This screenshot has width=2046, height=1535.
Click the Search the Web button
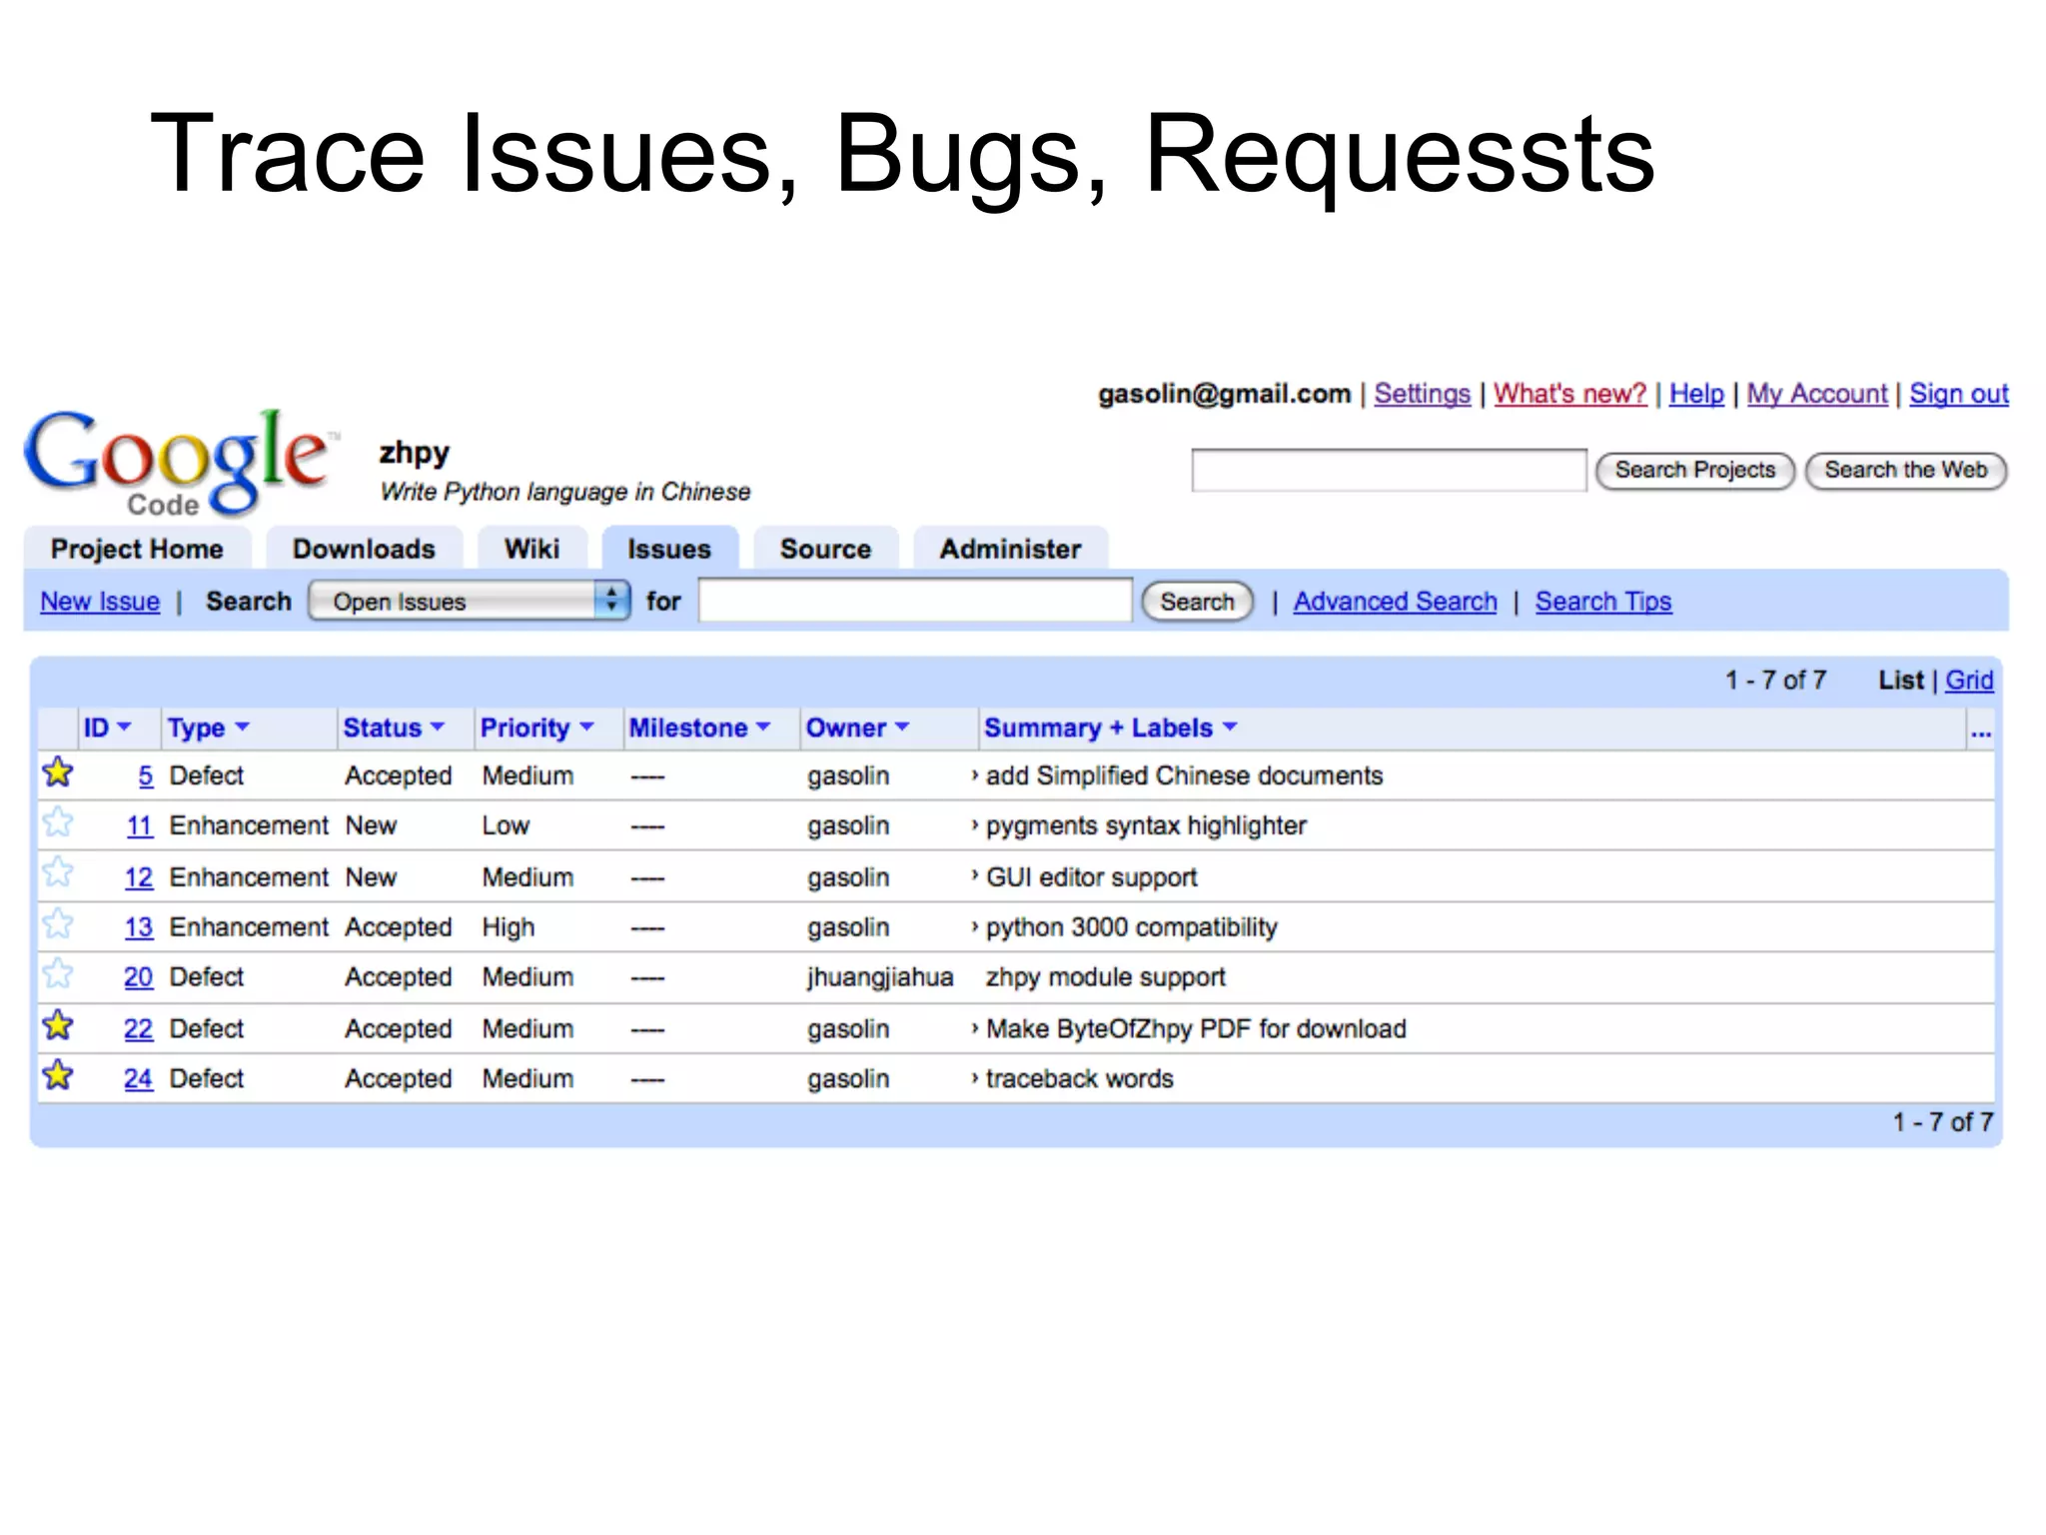1906,471
